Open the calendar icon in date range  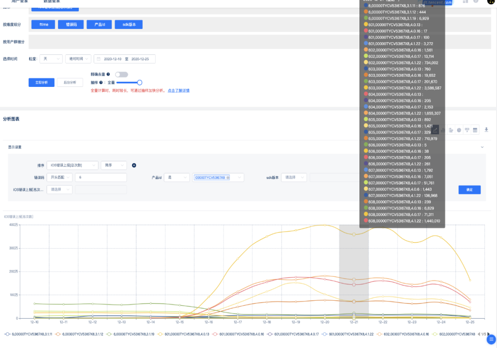click(x=98, y=59)
